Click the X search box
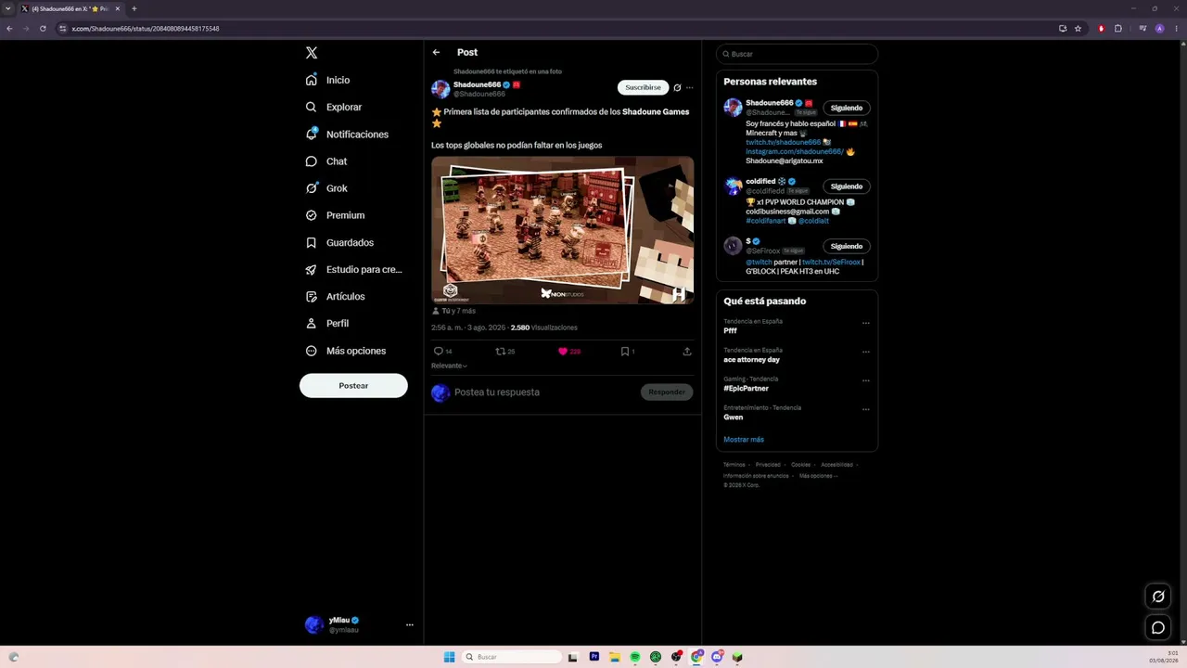 pyautogui.click(x=797, y=54)
